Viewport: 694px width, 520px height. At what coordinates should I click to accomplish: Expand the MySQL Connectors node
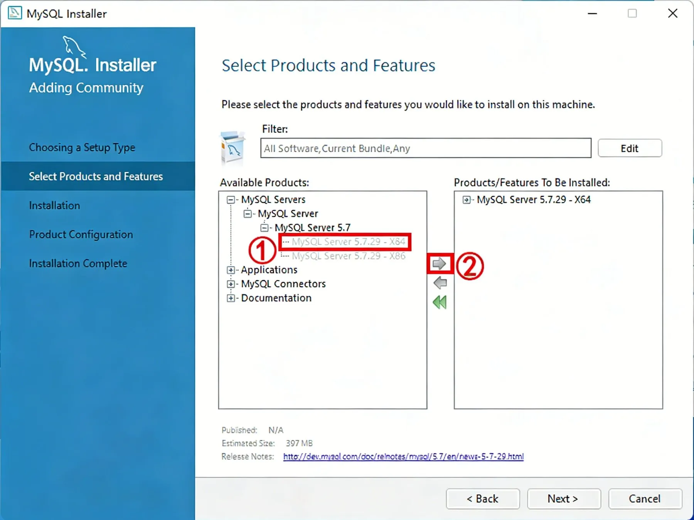point(231,284)
